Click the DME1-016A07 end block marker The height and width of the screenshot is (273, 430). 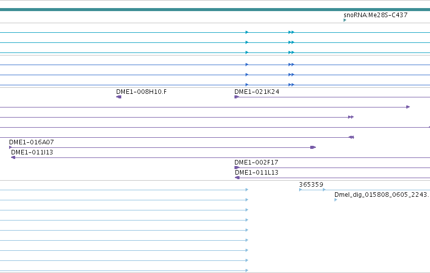point(313,147)
